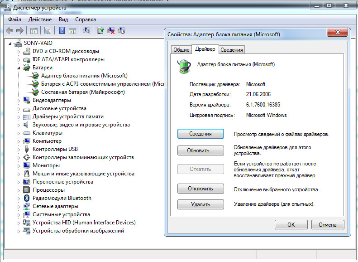This screenshot has height=262, width=358.
Task: Click the Сетевые адаптеры network icon
Action: (27, 206)
